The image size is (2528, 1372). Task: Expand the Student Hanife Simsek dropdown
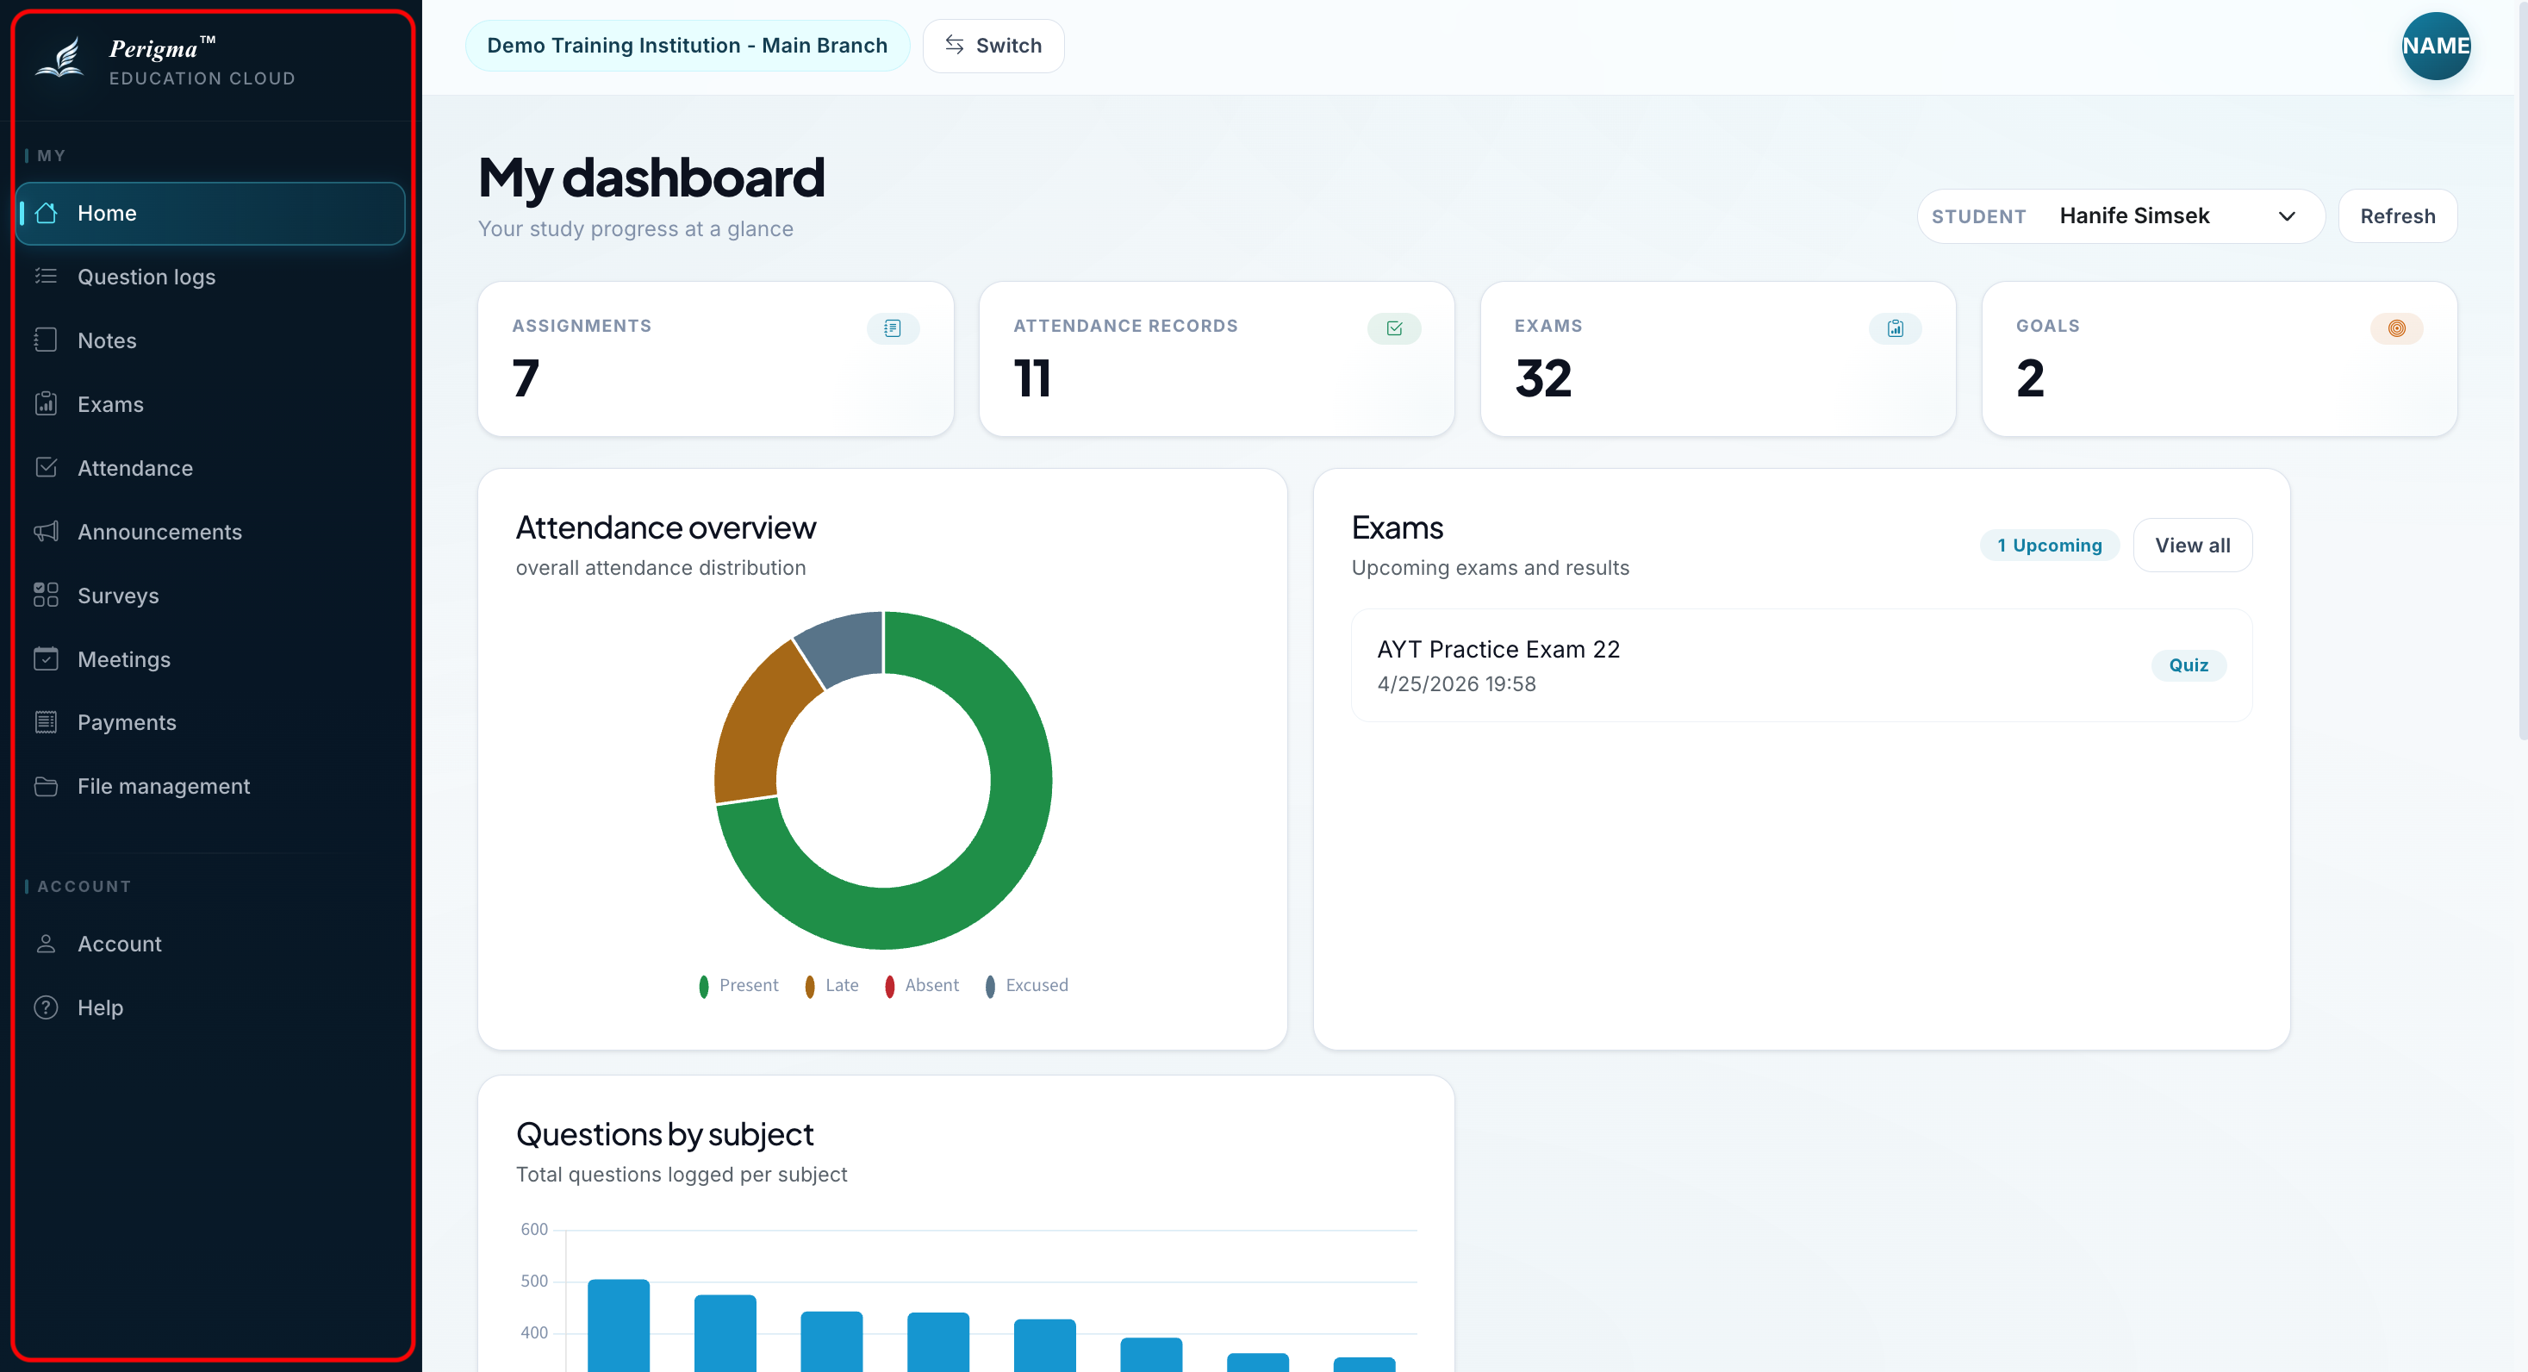(x=2120, y=216)
